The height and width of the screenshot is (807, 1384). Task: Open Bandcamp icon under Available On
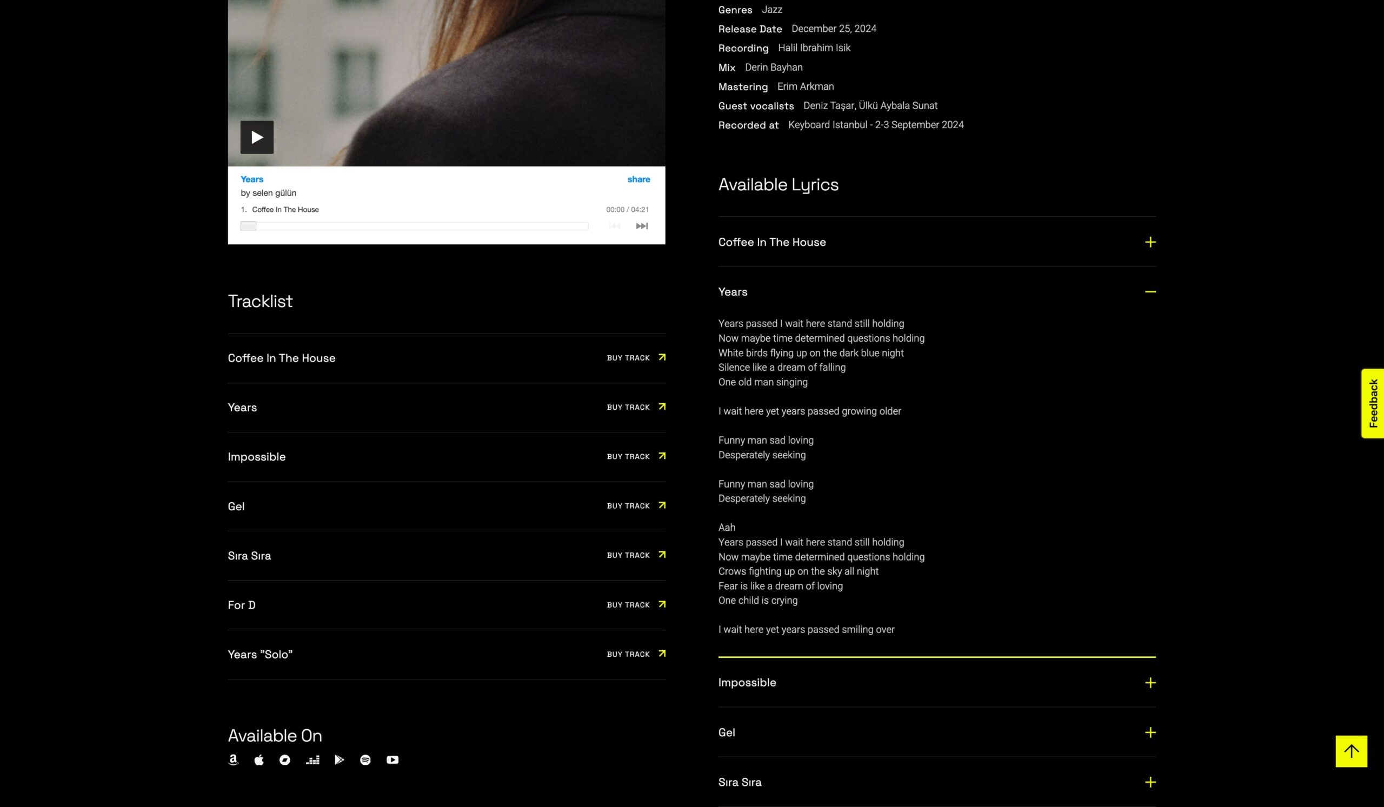click(x=284, y=759)
